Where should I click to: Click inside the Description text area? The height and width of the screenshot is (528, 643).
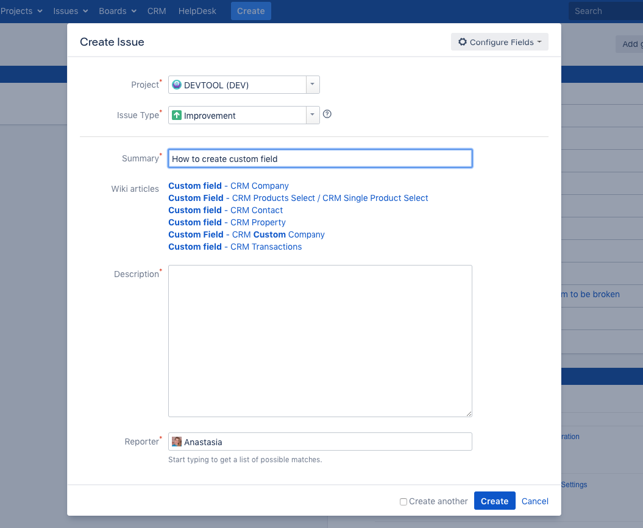coord(320,340)
